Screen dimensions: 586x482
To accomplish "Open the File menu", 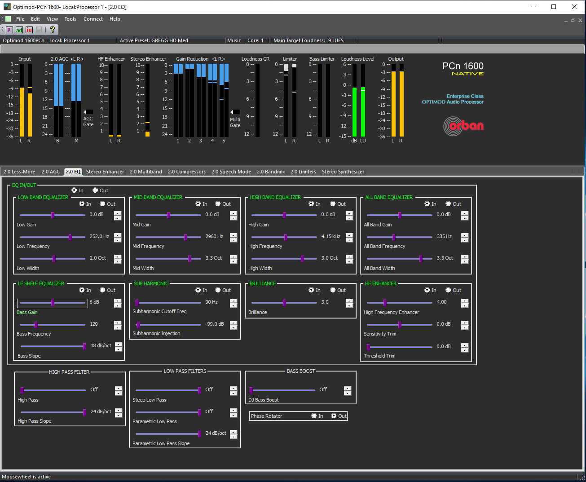I will [x=20, y=19].
